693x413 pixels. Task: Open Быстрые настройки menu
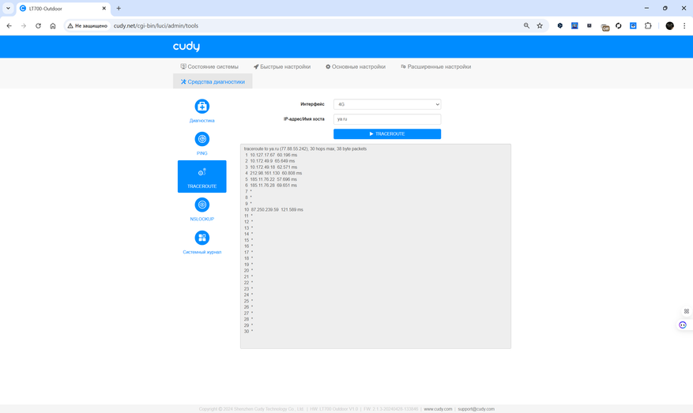click(x=282, y=66)
